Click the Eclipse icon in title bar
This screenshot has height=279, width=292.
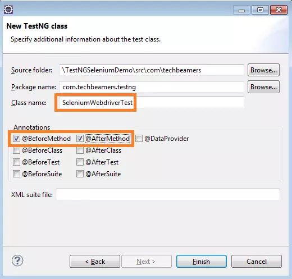8,10
